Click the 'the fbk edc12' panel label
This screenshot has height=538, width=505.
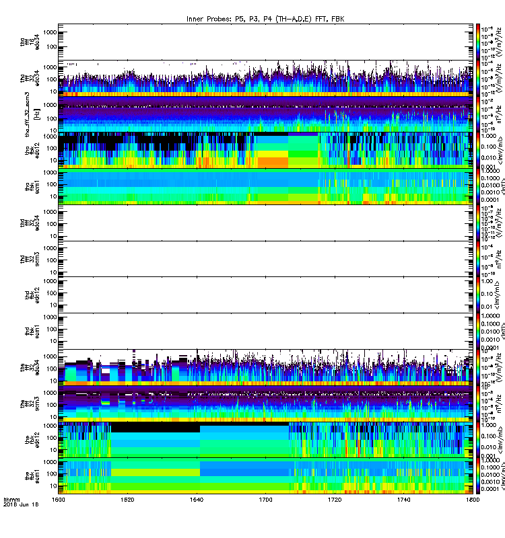coord(32,440)
